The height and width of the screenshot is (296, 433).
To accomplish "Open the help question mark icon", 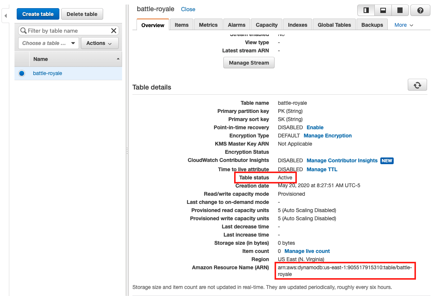I will 420,10.
